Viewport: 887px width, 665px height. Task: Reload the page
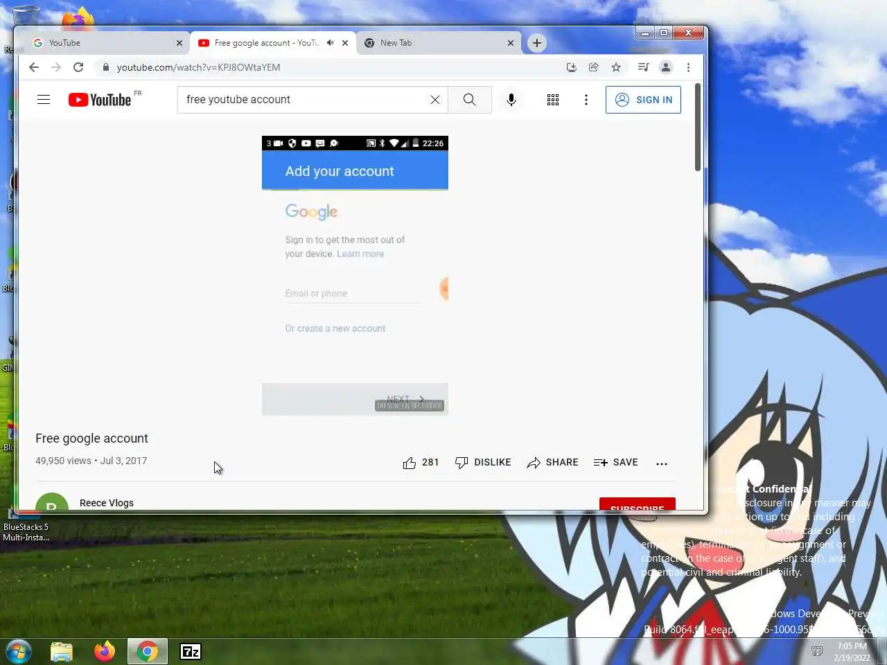coord(78,67)
